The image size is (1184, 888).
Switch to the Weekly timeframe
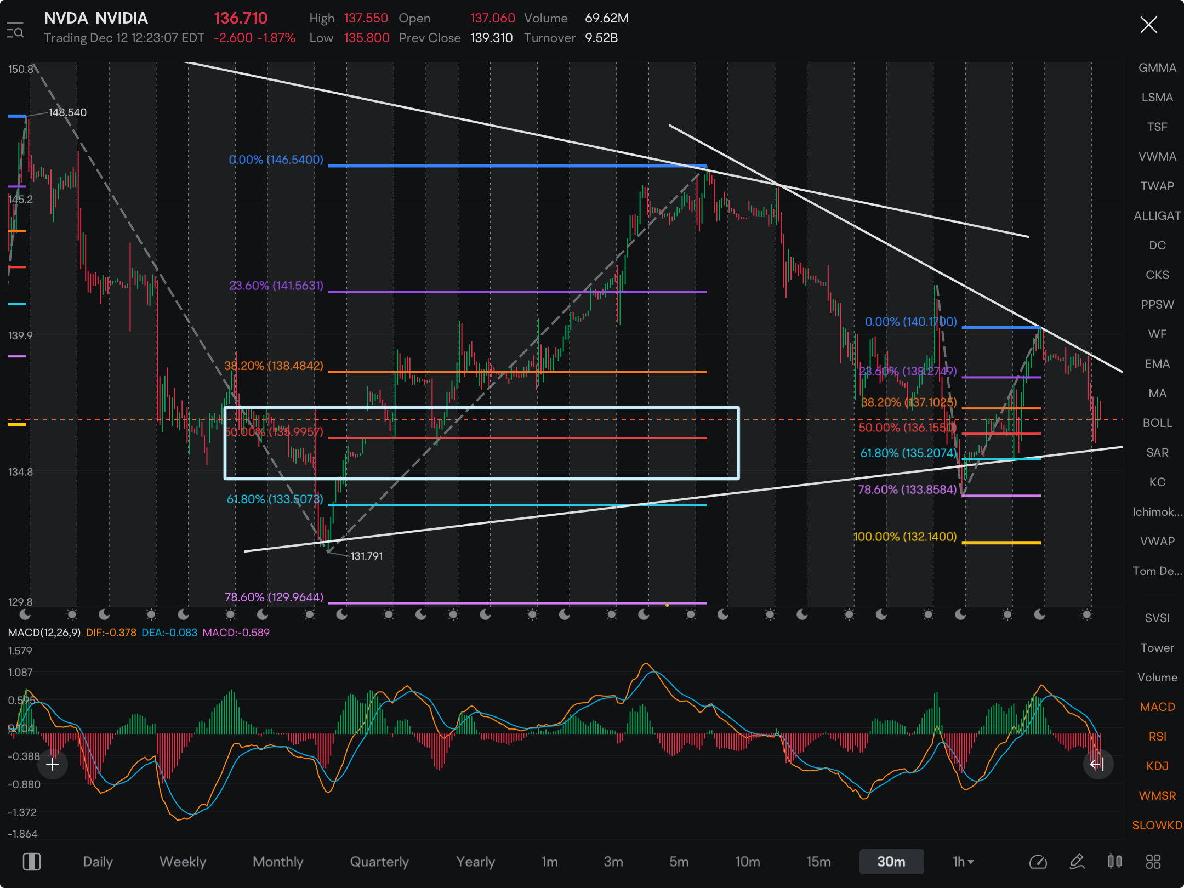coord(183,862)
